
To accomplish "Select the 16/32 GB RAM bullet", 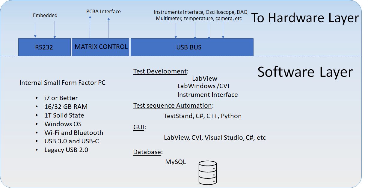I will pos(66,107).
